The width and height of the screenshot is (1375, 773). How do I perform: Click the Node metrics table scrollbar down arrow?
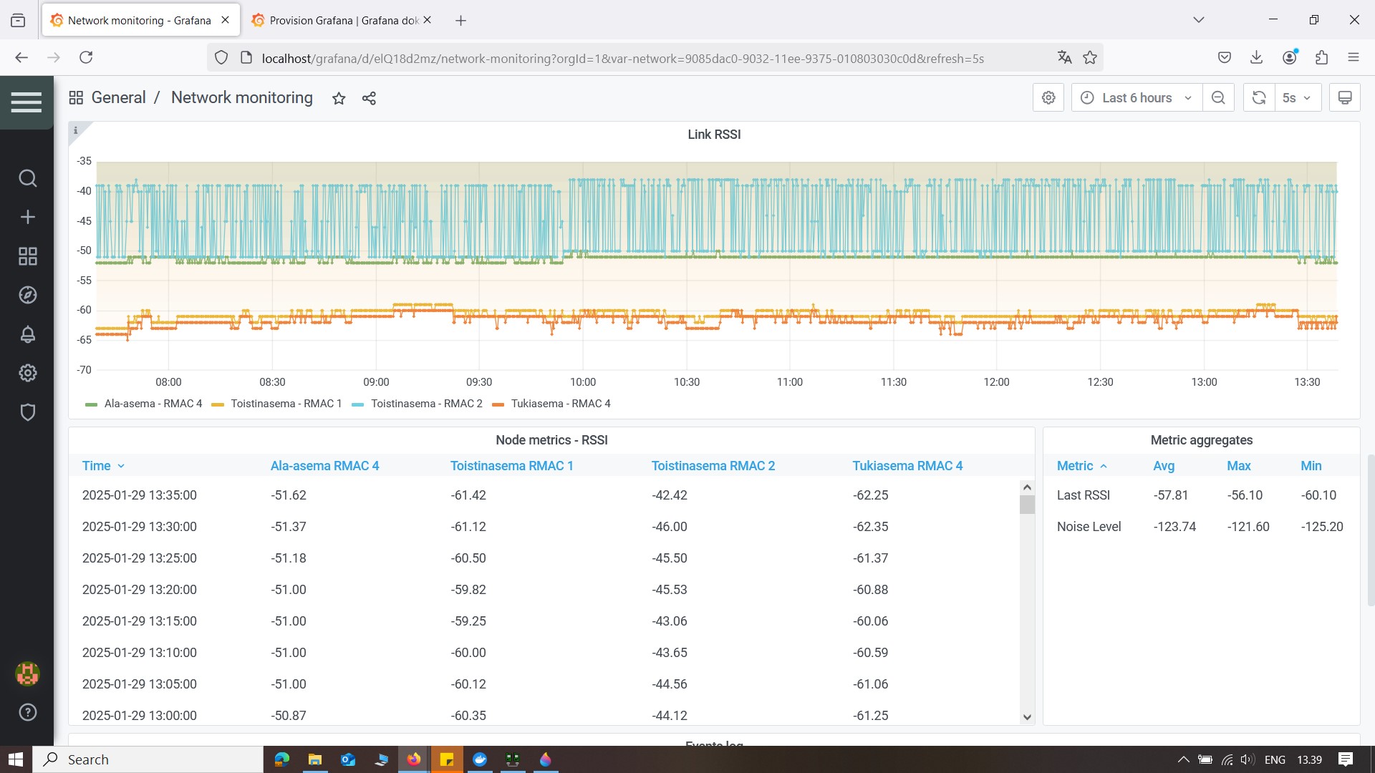1027,716
